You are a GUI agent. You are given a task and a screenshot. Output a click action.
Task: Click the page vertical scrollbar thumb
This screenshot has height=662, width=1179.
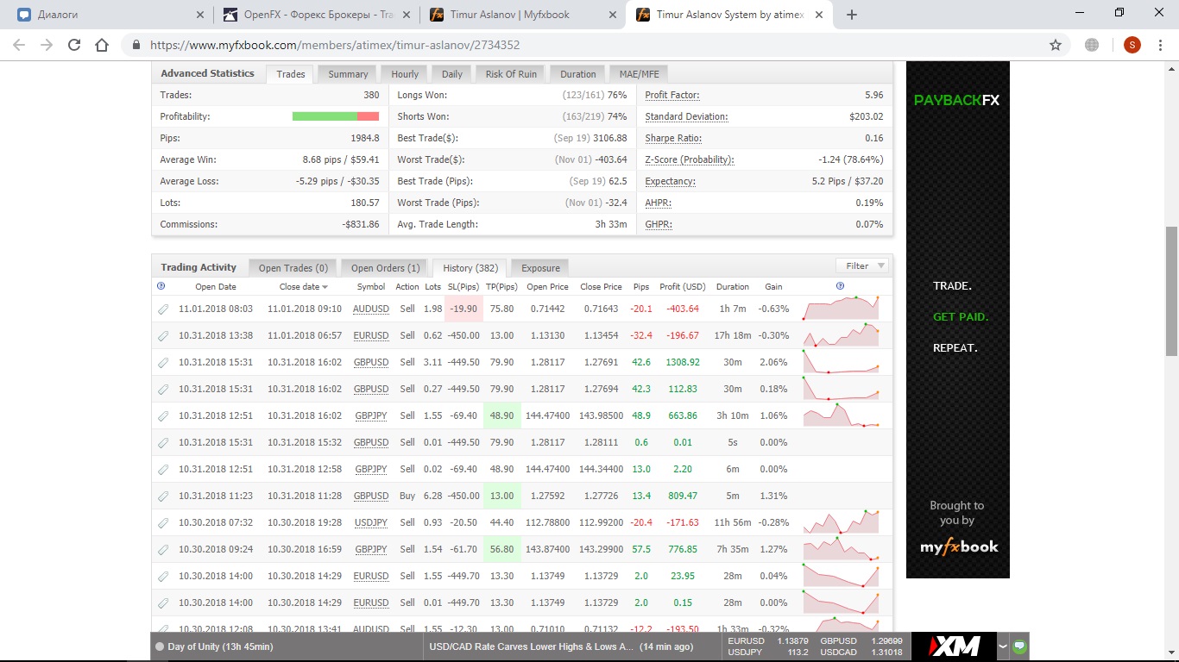click(x=1171, y=291)
